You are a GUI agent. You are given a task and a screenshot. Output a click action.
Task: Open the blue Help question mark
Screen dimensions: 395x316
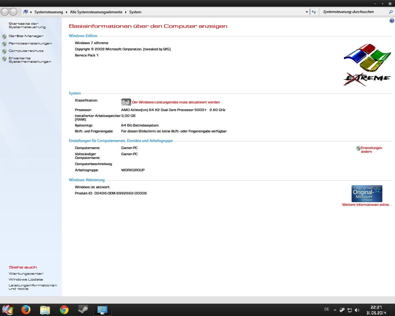[x=392, y=21]
